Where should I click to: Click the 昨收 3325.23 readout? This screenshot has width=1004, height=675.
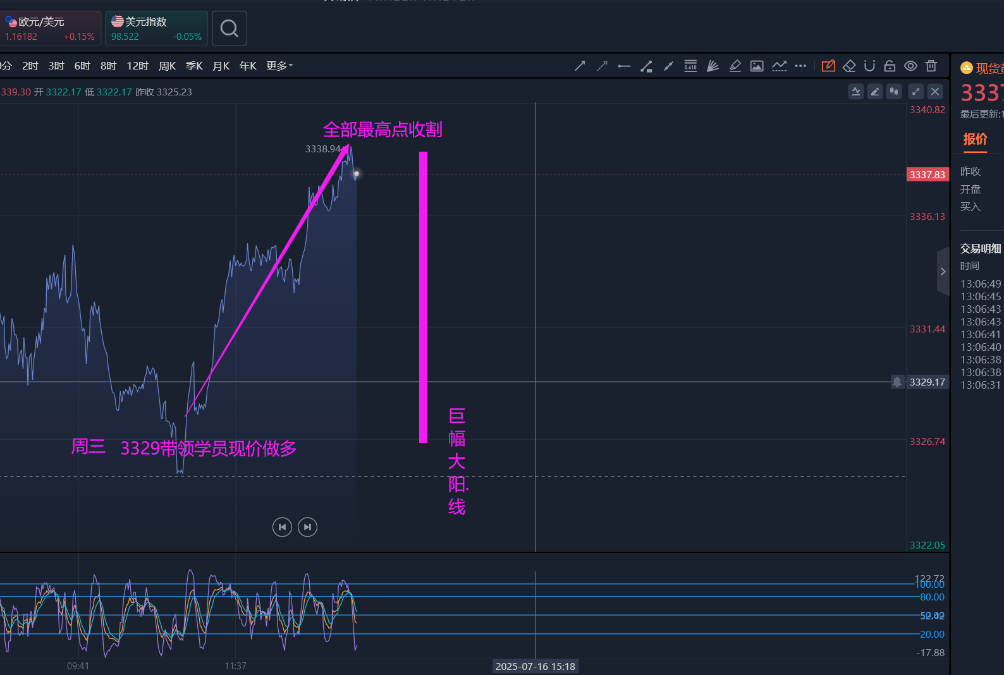click(x=164, y=92)
